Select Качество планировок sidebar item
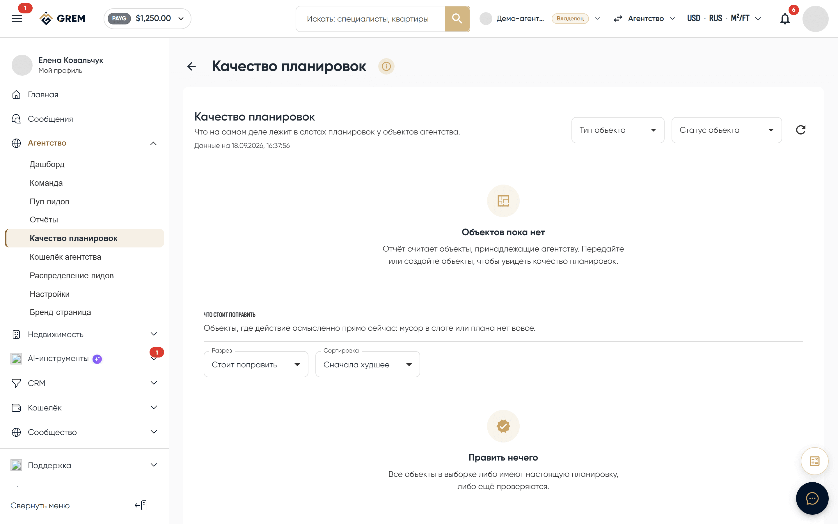Screen dimensions: 838x524 (84, 238)
